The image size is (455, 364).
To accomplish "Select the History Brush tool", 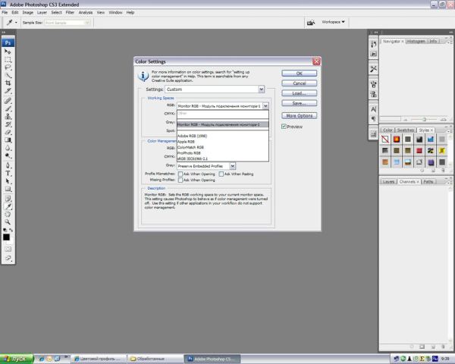I will point(8,124).
